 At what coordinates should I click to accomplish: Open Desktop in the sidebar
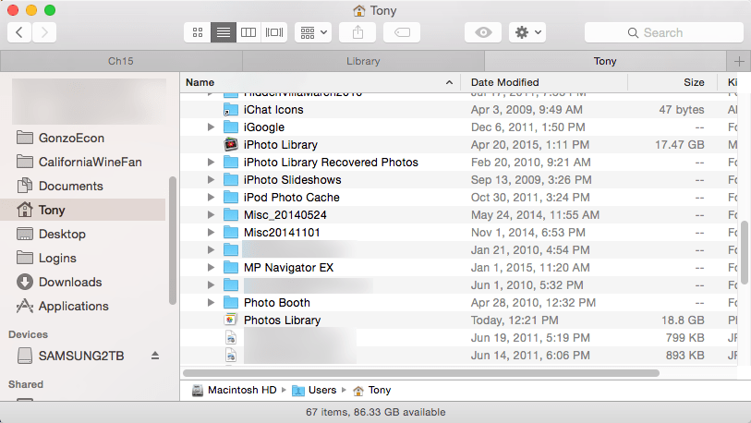point(51,234)
